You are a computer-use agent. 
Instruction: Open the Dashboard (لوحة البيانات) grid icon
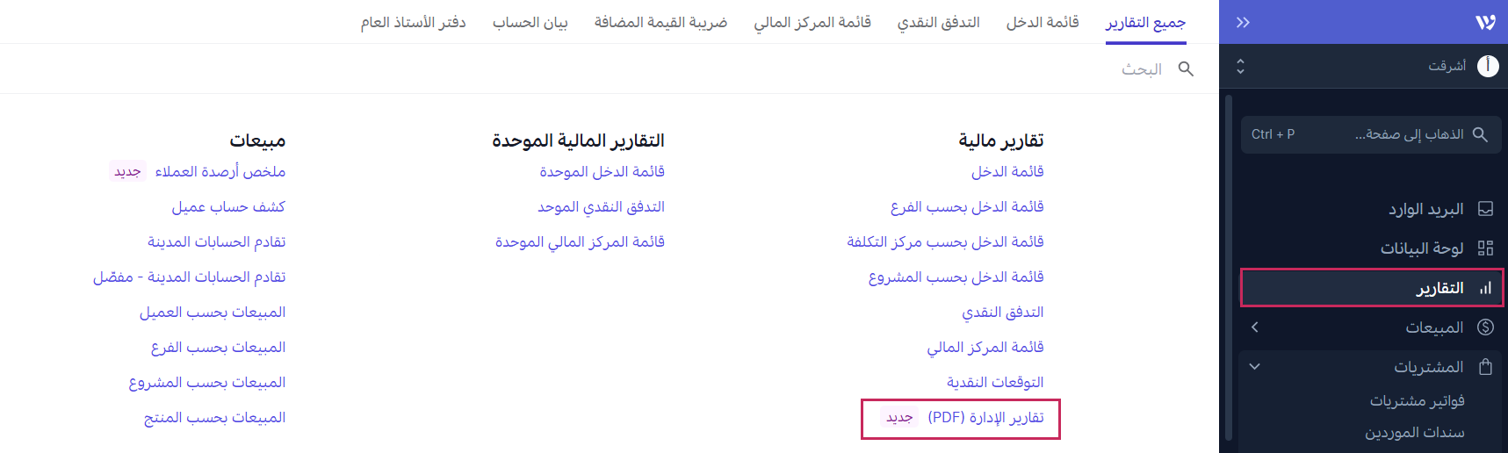click(1485, 248)
